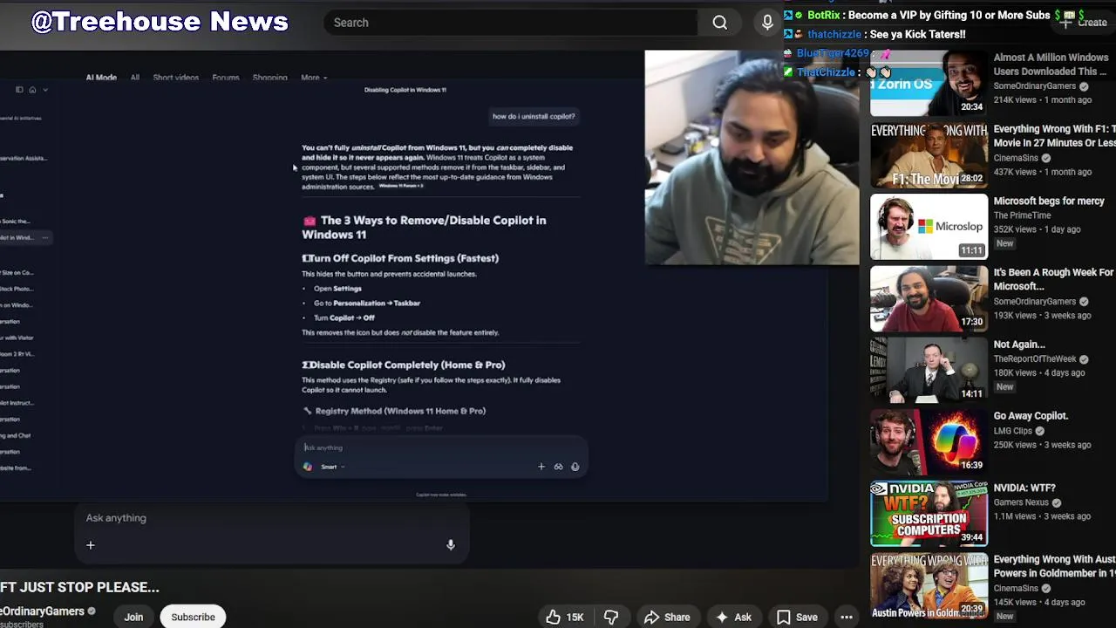Click the Join membership button
This screenshot has width=1116, height=628.
pyautogui.click(x=133, y=617)
